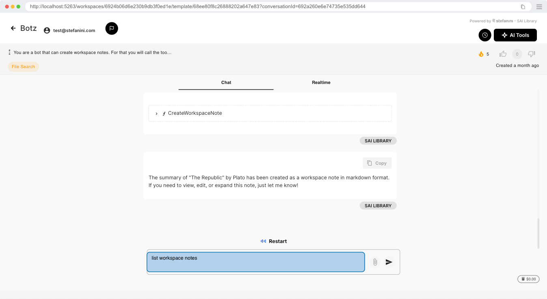Click the user account icon beside the email
The image size is (547, 299).
(x=47, y=30)
